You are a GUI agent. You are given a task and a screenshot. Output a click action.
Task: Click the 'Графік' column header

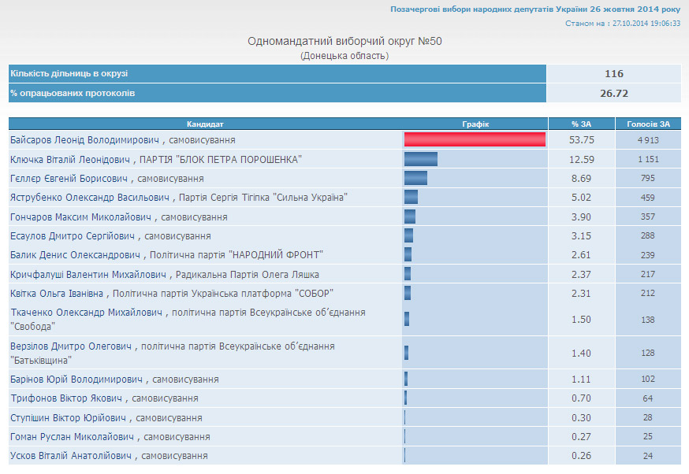(475, 124)
